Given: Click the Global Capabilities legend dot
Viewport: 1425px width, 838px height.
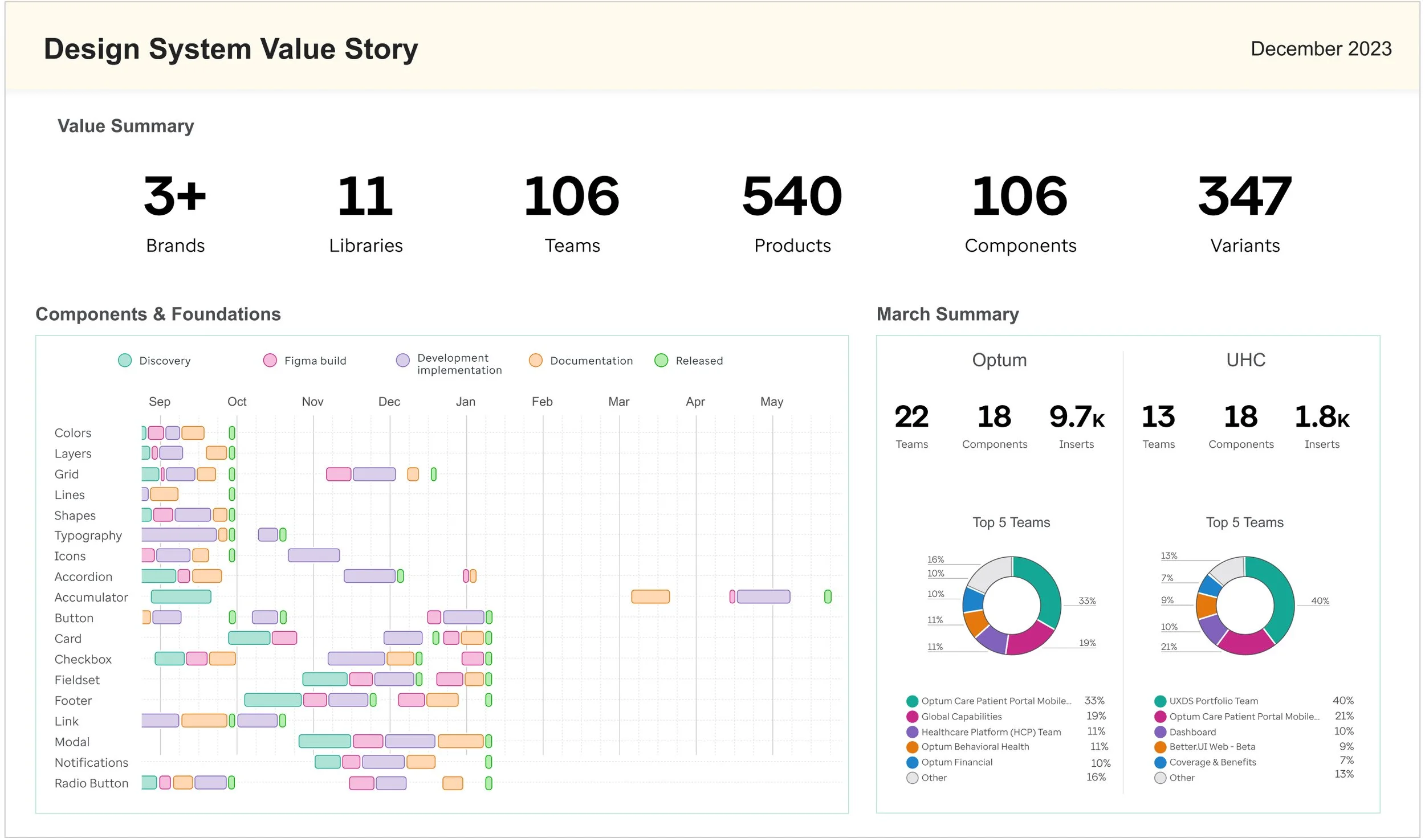Looking at the screenshot, I should point(913,717).
